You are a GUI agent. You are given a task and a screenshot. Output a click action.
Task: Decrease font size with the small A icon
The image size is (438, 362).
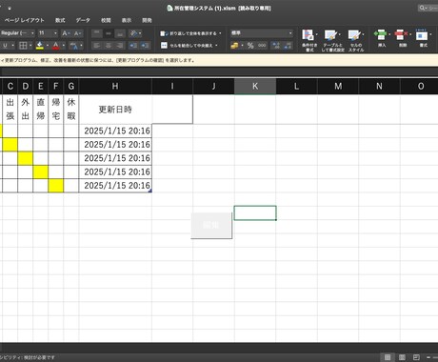(x=77, y=33)
